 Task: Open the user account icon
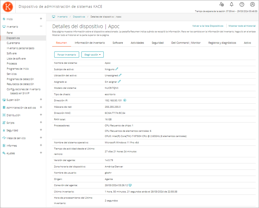(252, 4)
